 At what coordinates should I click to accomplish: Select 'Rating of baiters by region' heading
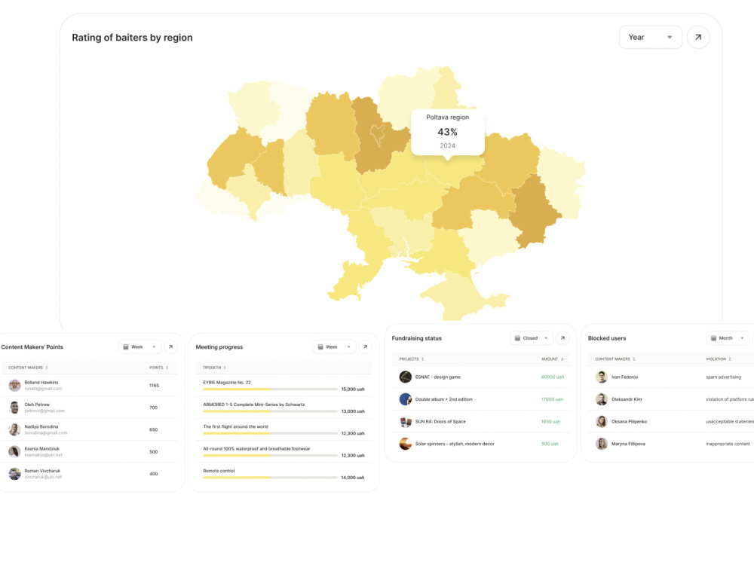(x=132, y=38)
